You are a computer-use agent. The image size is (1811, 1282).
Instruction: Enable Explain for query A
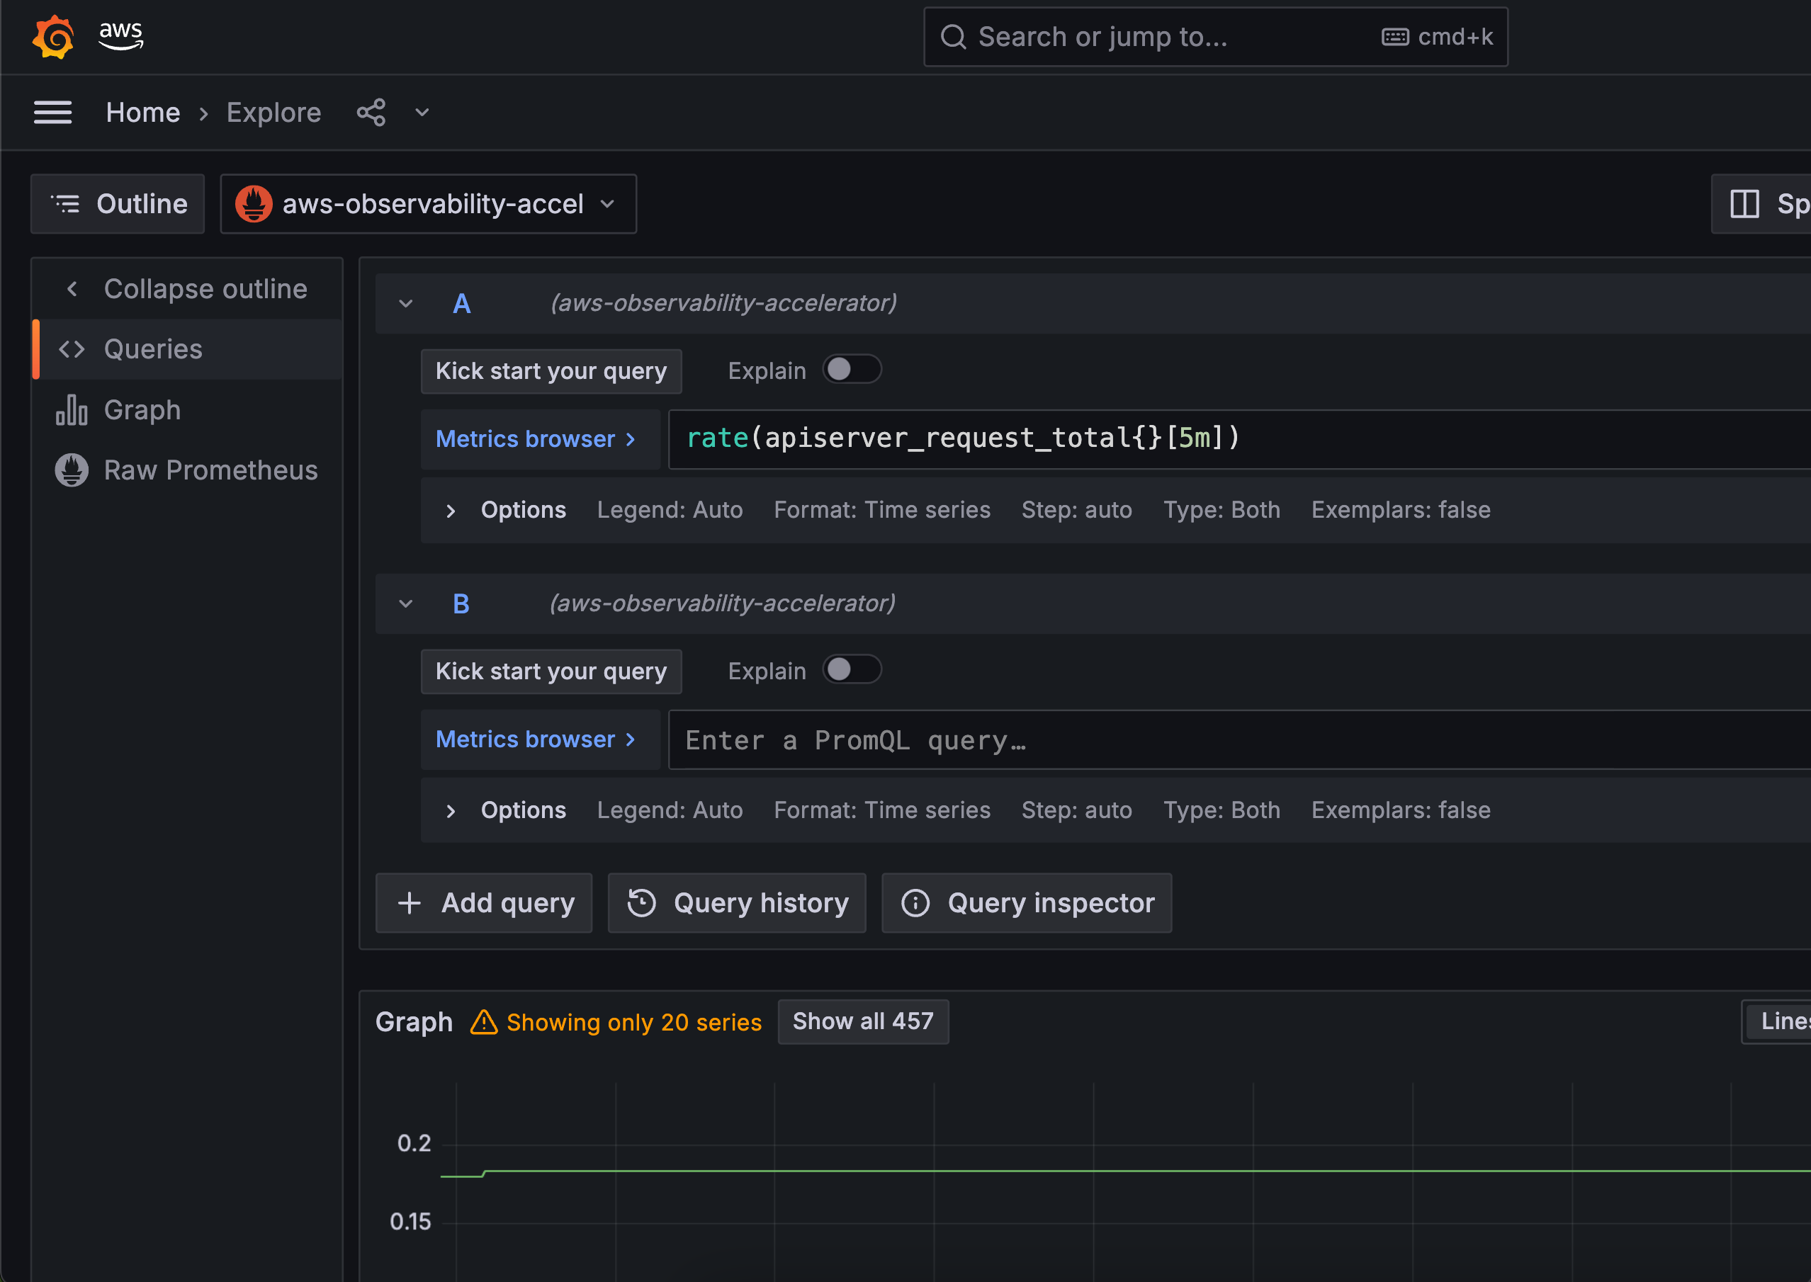(852, 368)
